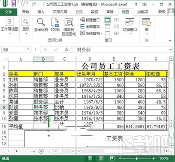Click the Redo arrow in the title bar
Image resolution: width=175 pixels, height=162 pixels.
pos(34,4)
